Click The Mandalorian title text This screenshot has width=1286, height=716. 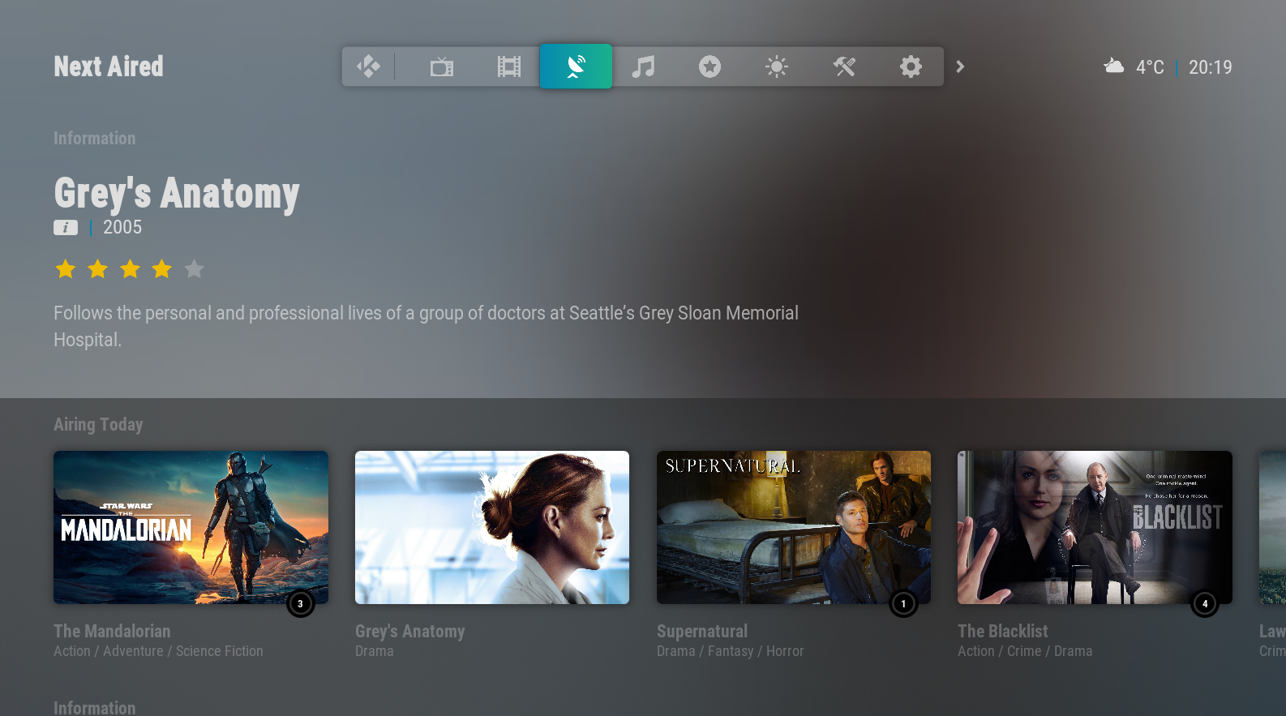pos(112,631)
